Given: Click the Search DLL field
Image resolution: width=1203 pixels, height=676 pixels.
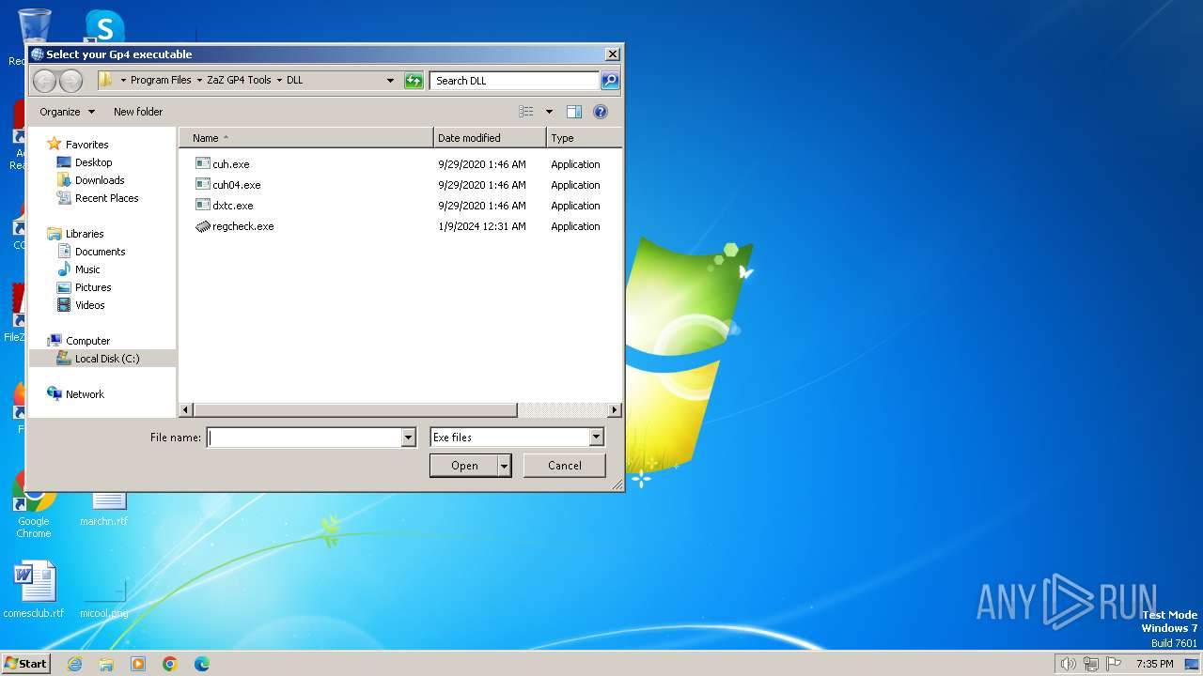Looking at the screenshot, I should (514, 81).
